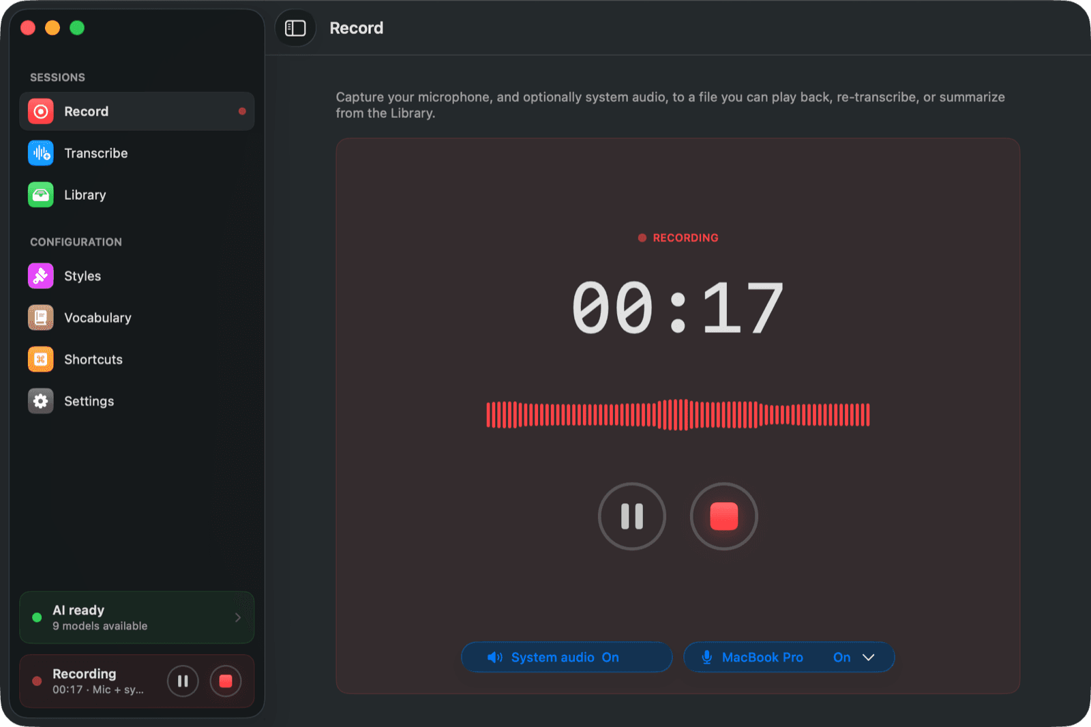
Task: Toggle the sidebar visibility button
Action: click(x=295, y=28)
